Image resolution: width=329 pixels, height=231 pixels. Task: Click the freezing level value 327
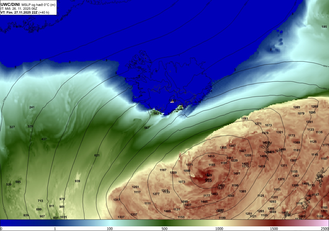(12, 127)
